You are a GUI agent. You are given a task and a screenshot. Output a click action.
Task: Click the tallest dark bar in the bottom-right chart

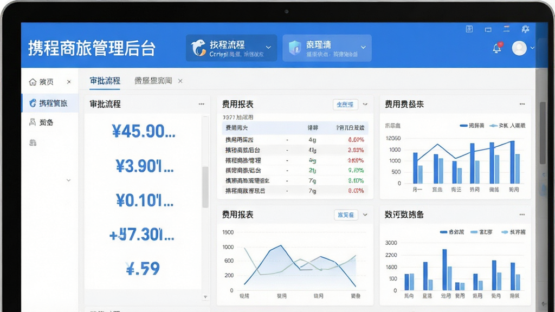coord(444,270)
